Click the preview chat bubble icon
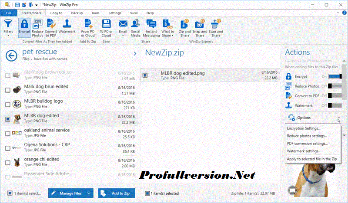Image resolution: width=348 pixels, height=203 pixels. click(x=292, y=190)
